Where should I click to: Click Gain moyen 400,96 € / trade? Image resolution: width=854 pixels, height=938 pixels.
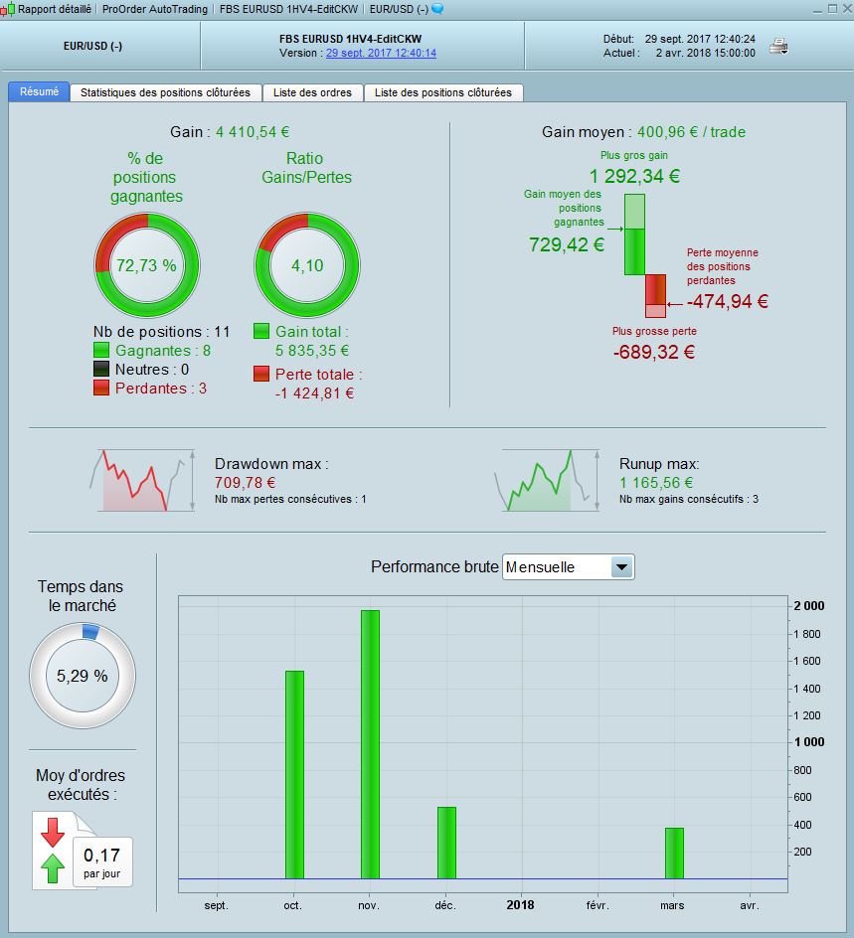coord(691,132)
